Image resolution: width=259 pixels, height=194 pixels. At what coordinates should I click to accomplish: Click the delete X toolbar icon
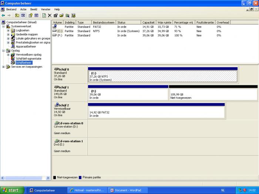coord(50,16)
